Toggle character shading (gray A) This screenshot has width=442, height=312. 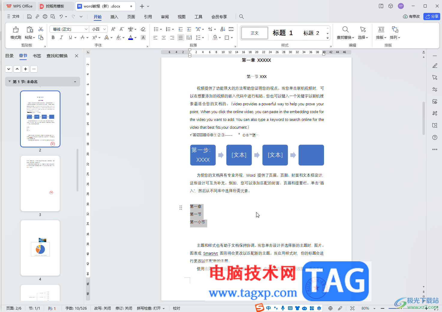143,37
